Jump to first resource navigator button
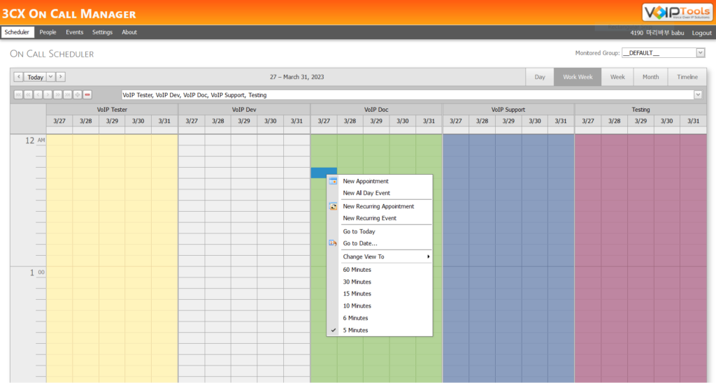Viewport: 716px width, 383px height. click(x=18, y=94)
